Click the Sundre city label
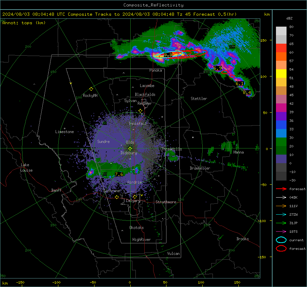This screenshot has height=287, width=307. click(103, 142)
